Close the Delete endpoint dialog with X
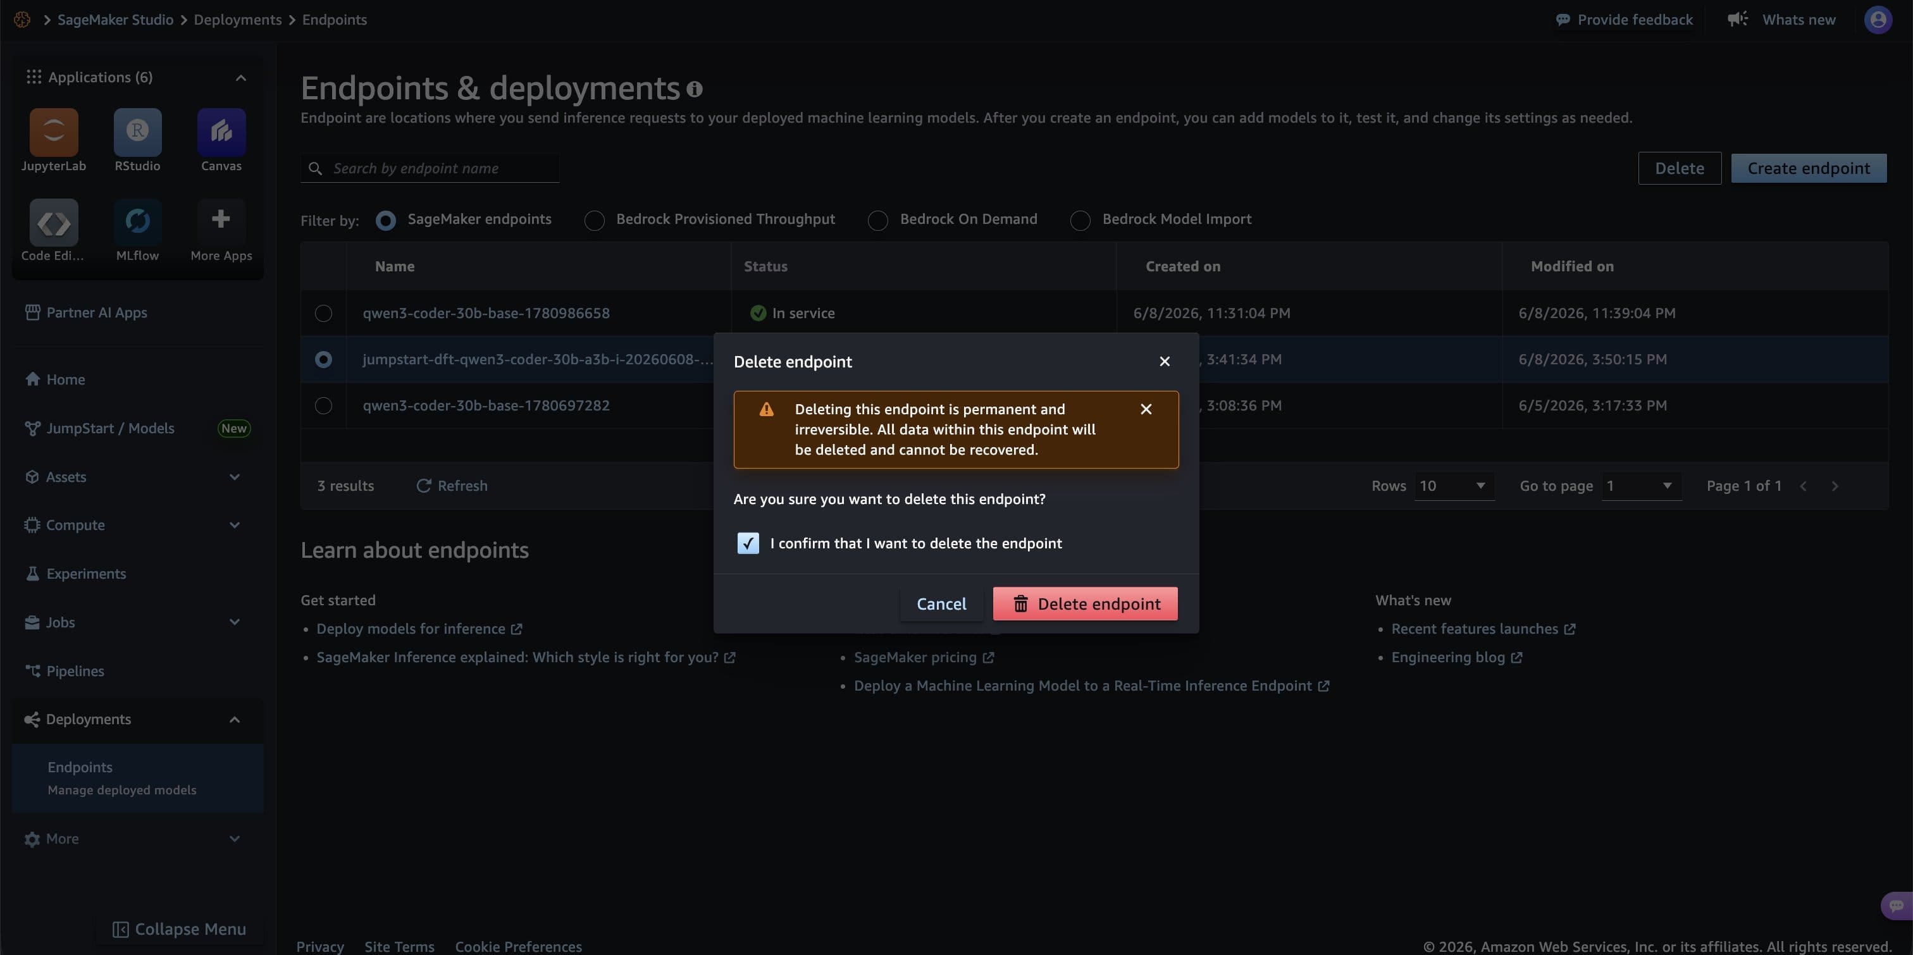Screen dimensions: 1913x955 tap(1165, 362)
